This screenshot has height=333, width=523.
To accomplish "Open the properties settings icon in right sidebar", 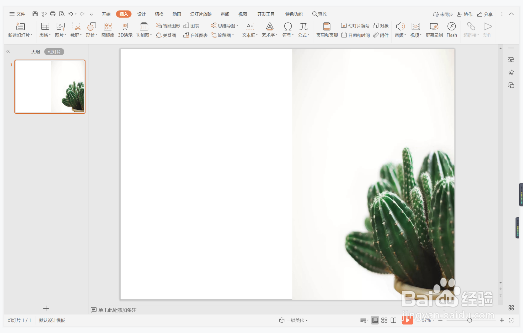I will pos(511,60).
